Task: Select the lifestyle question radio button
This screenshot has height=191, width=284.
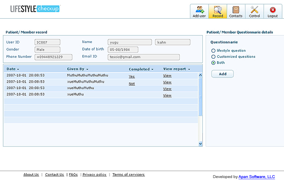Action: click(213, 51)
